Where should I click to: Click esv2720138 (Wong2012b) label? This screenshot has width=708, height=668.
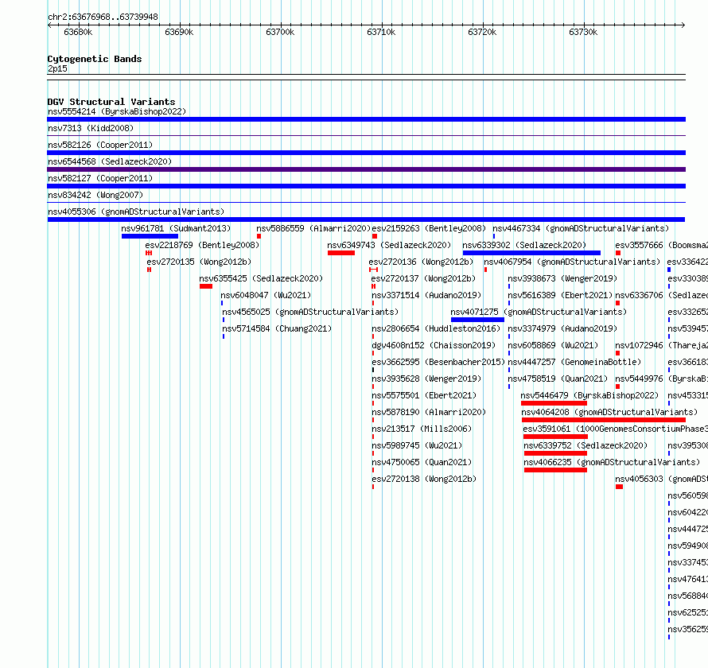[424, 479]
